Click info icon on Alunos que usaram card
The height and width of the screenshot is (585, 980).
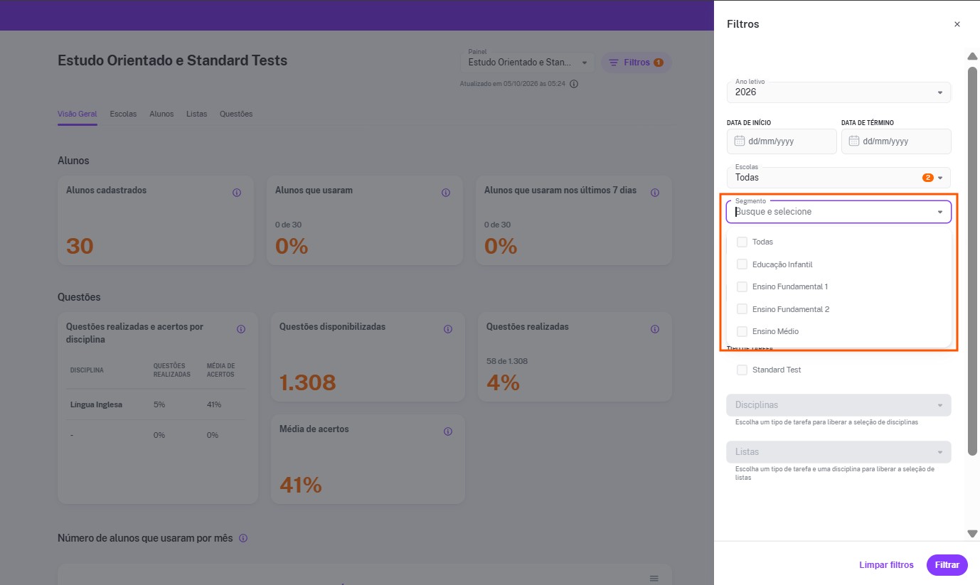click(x=446, y=193)
